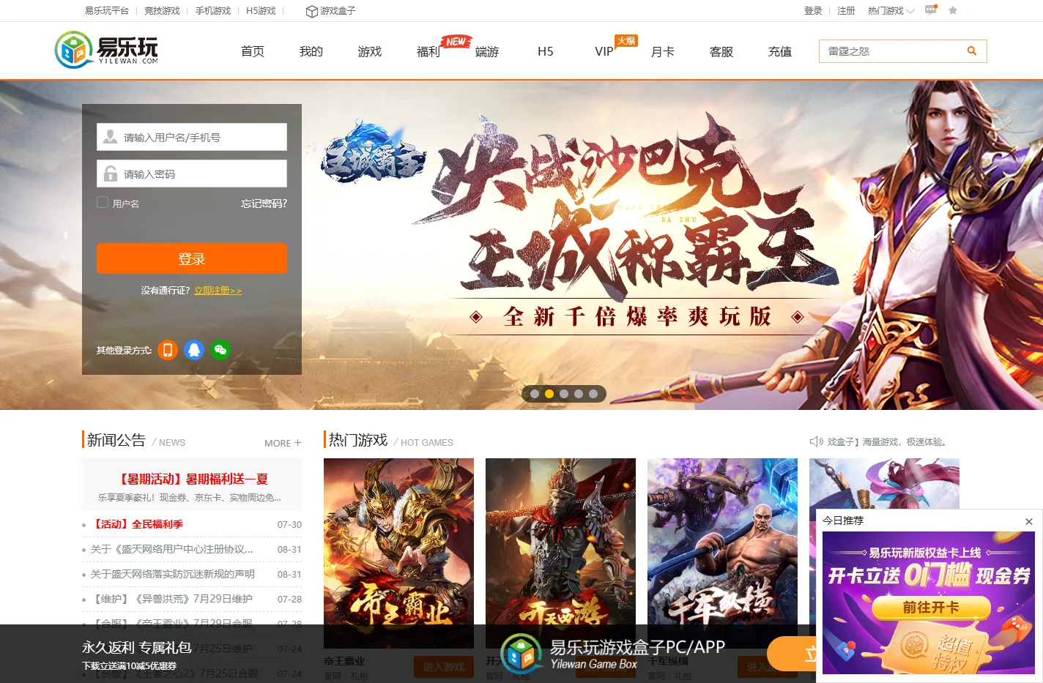Open the 月卡 nav item
The image size is (1043, 683).
(x=663, y=51)
